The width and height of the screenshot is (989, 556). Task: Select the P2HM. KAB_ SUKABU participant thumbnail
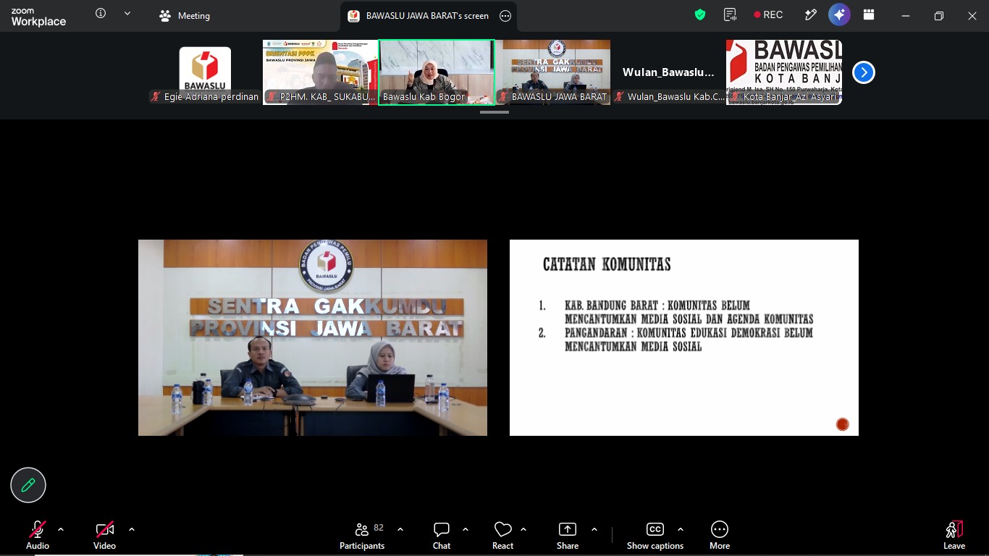click(320, 72)
